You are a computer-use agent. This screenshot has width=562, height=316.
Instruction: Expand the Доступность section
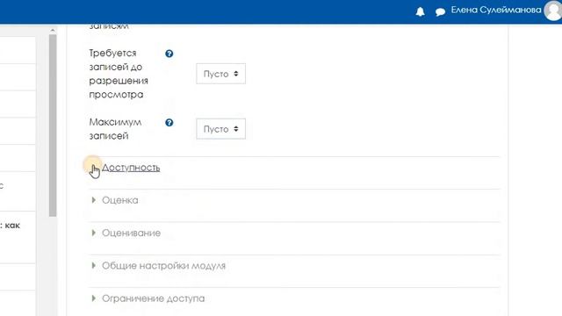[131, 168]
